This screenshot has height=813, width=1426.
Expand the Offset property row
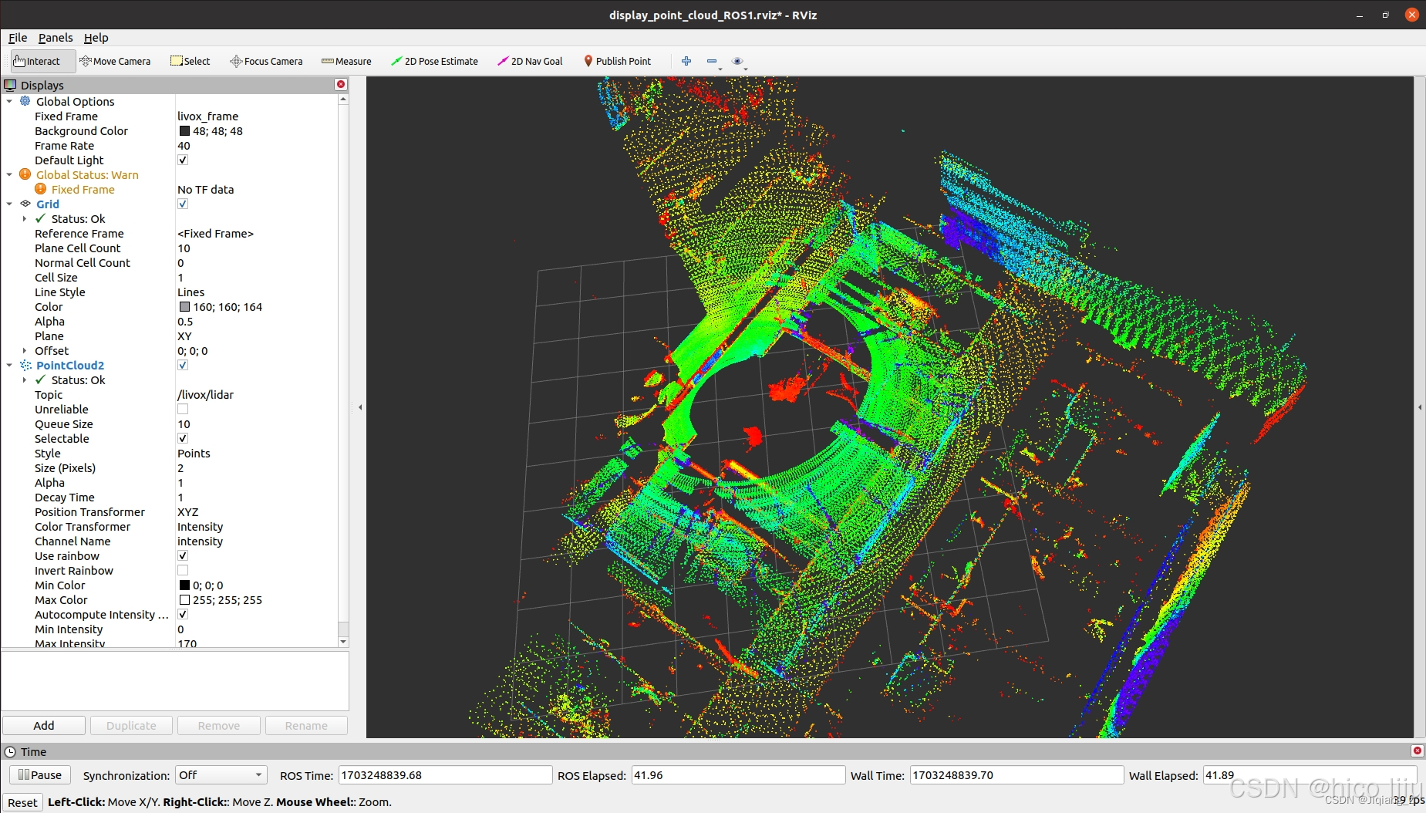point(25,351)
